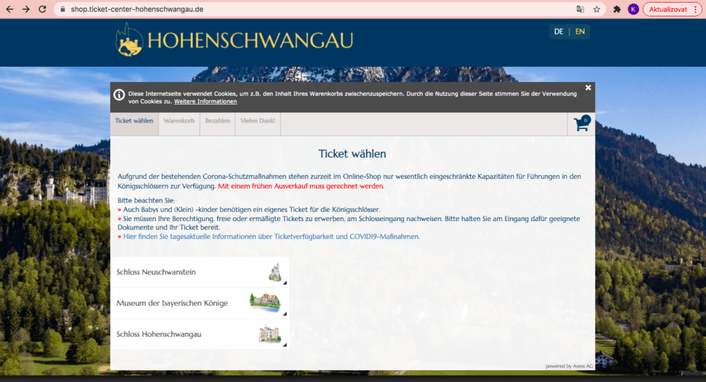The image size is (706, 382).
Task: Click the Hohenschwangau castle logo
Action: point(128,40)
